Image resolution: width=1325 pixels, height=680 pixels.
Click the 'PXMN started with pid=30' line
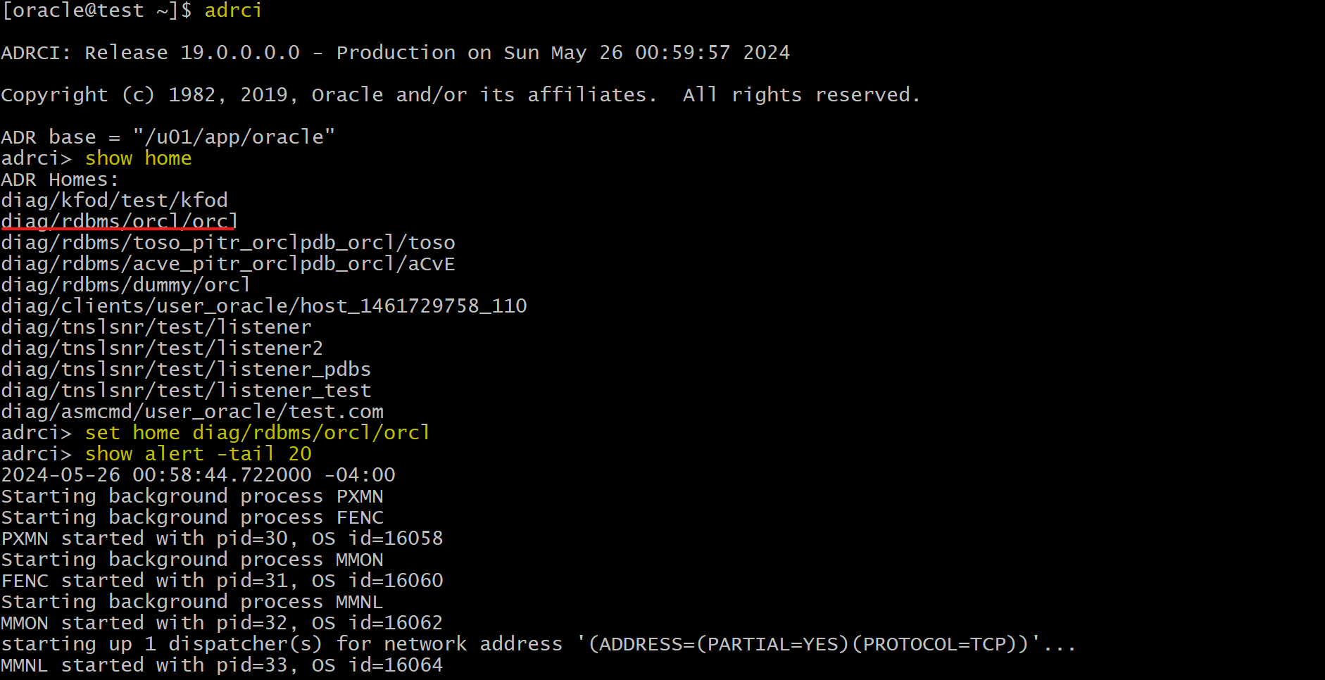coord(222,539)
